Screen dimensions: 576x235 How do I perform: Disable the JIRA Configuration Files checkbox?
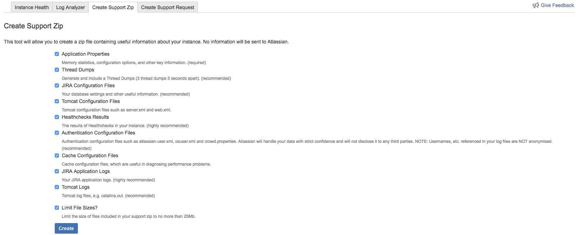click(x=57, y=85)
